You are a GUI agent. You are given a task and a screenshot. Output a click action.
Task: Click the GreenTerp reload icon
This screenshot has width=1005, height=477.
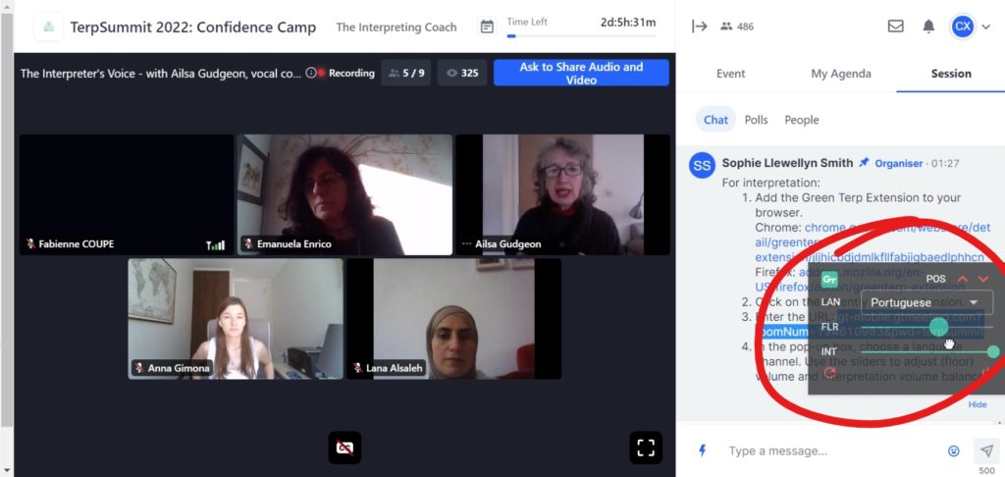(830, 373)
